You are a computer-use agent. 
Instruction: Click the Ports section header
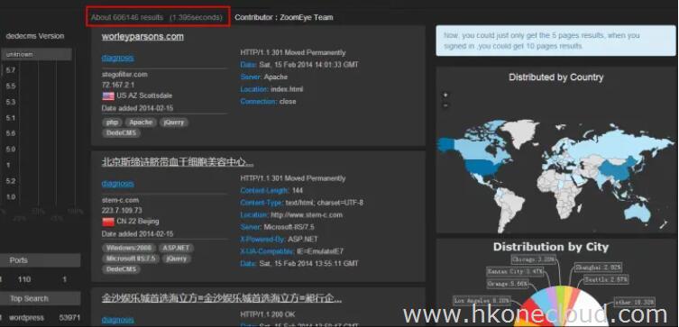tap(41, 260)
